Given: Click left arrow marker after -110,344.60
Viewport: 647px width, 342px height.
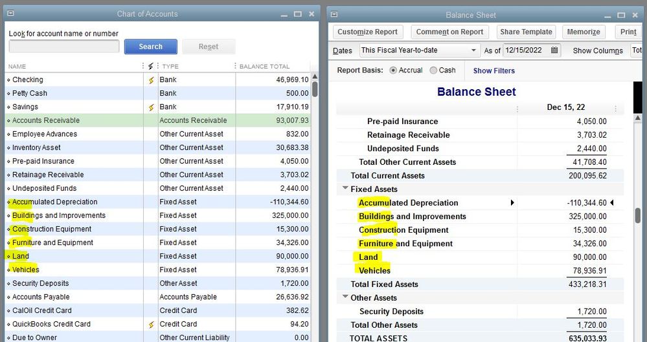Looking at the screenshot, I should [611, 203].
